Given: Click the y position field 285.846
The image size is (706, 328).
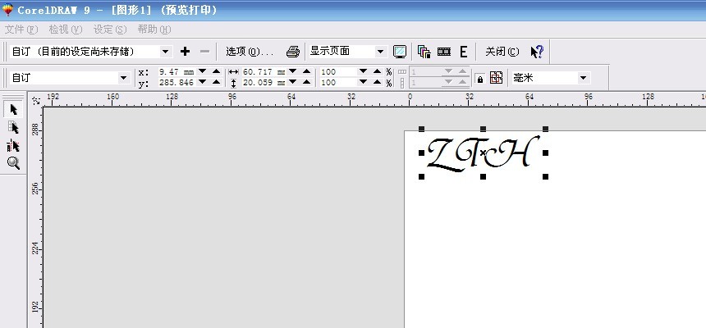Looking at the screenshot, I should (176, 82).
